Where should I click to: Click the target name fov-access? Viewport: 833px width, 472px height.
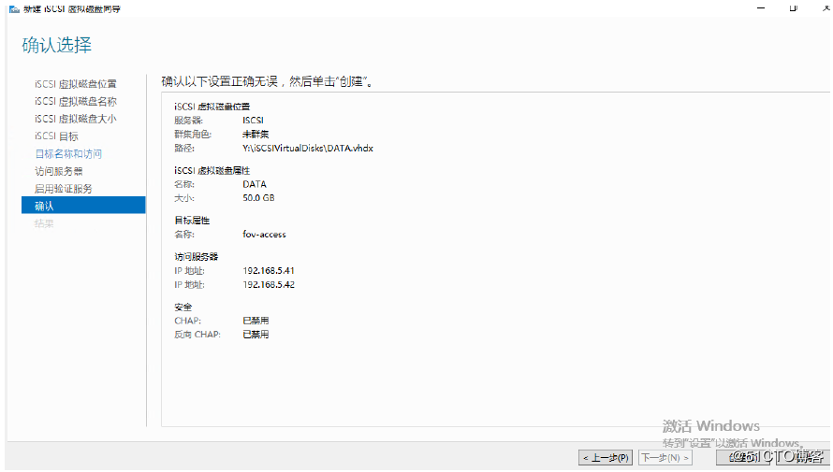264,235
